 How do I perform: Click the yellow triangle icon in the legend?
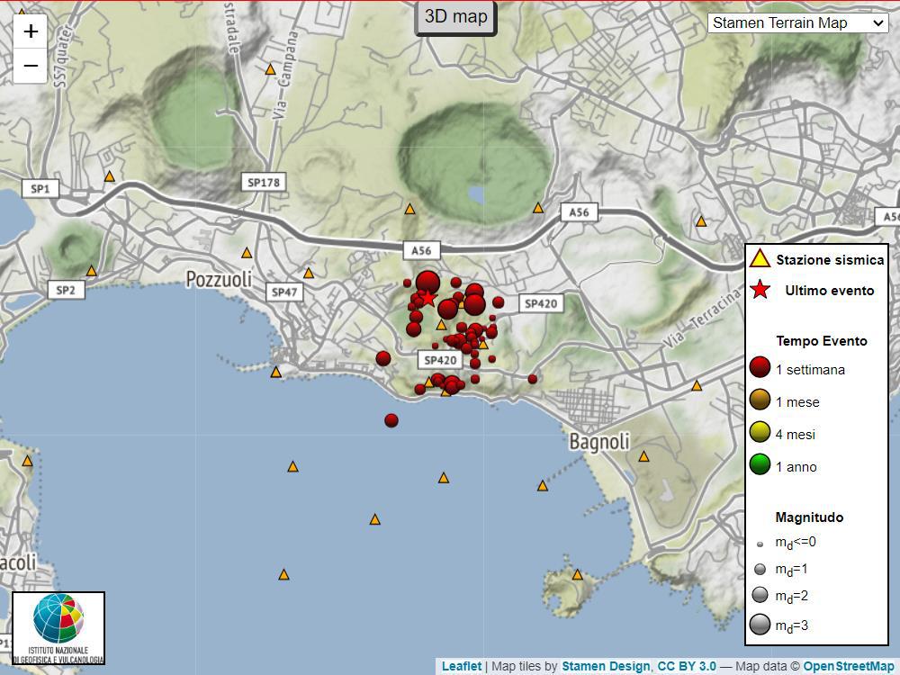pyautogui.click(x=760, y=259)
